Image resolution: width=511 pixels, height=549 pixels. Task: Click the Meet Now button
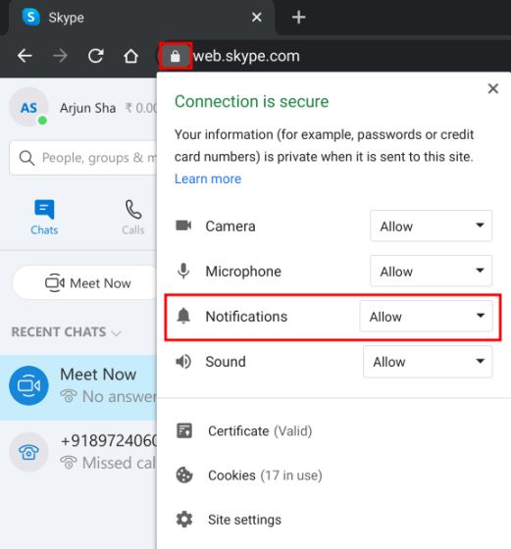click(x=85, y=282)
